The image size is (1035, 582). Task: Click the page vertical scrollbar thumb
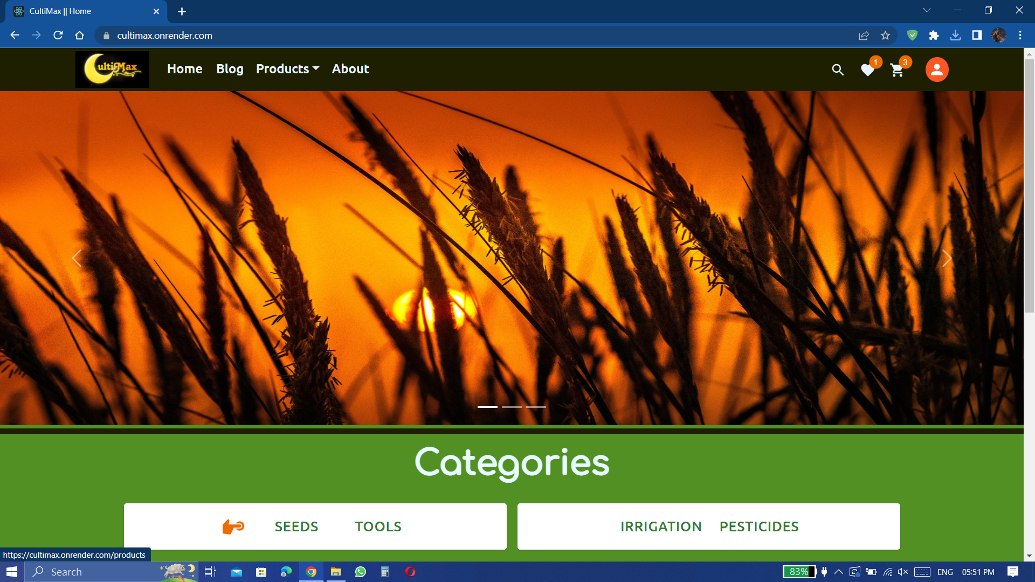pyautogui.click(x=1029, y=186)
